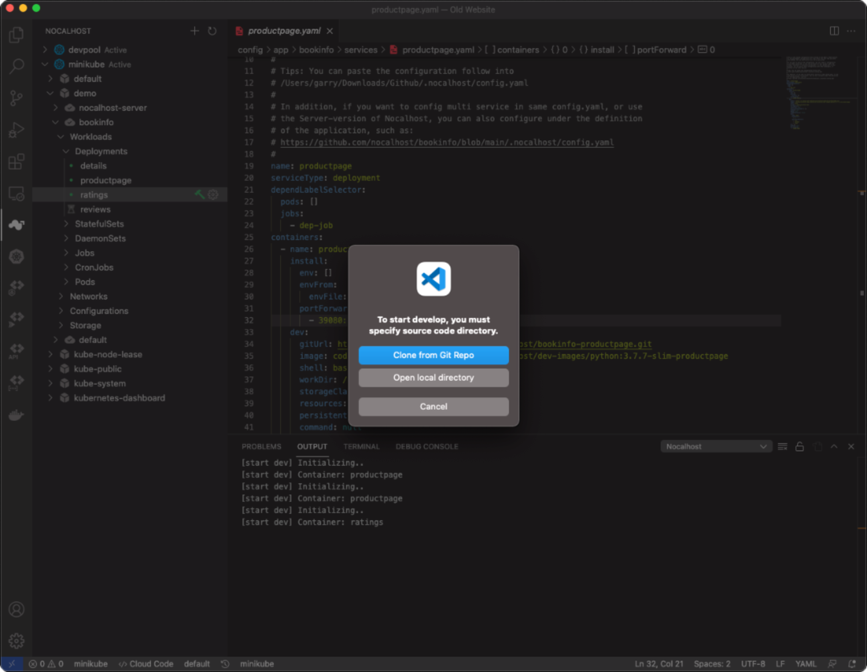867x672 pixels.
Task: Open the Extensions view icon
Action: pyautogui.click(x=16, y=162)
